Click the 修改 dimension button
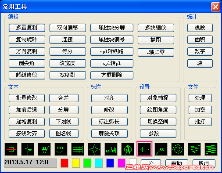This screenshot has width=222, height=173. click(x=109, y=110)
